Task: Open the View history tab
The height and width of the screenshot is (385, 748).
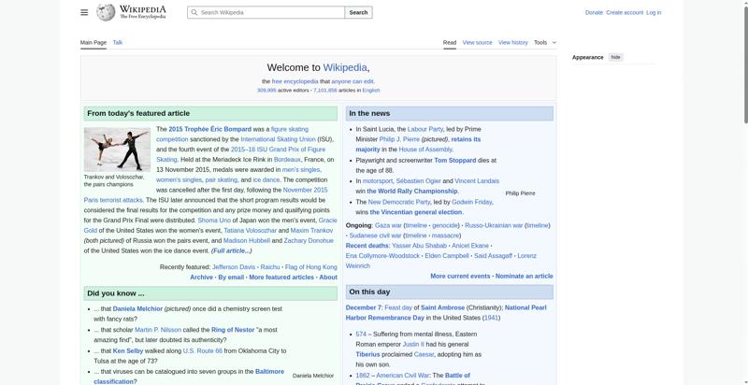Action: [512, 42]
